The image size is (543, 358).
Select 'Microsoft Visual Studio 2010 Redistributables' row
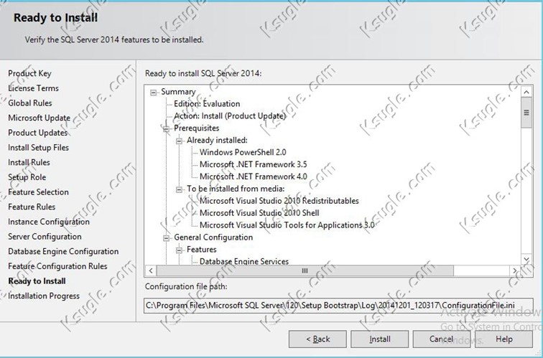tap(279, 201)
